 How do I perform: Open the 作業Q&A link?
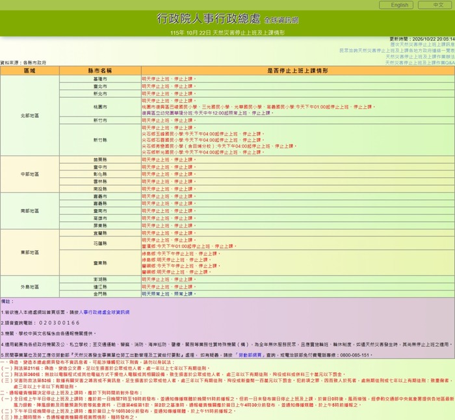click(x=420, y=63)
